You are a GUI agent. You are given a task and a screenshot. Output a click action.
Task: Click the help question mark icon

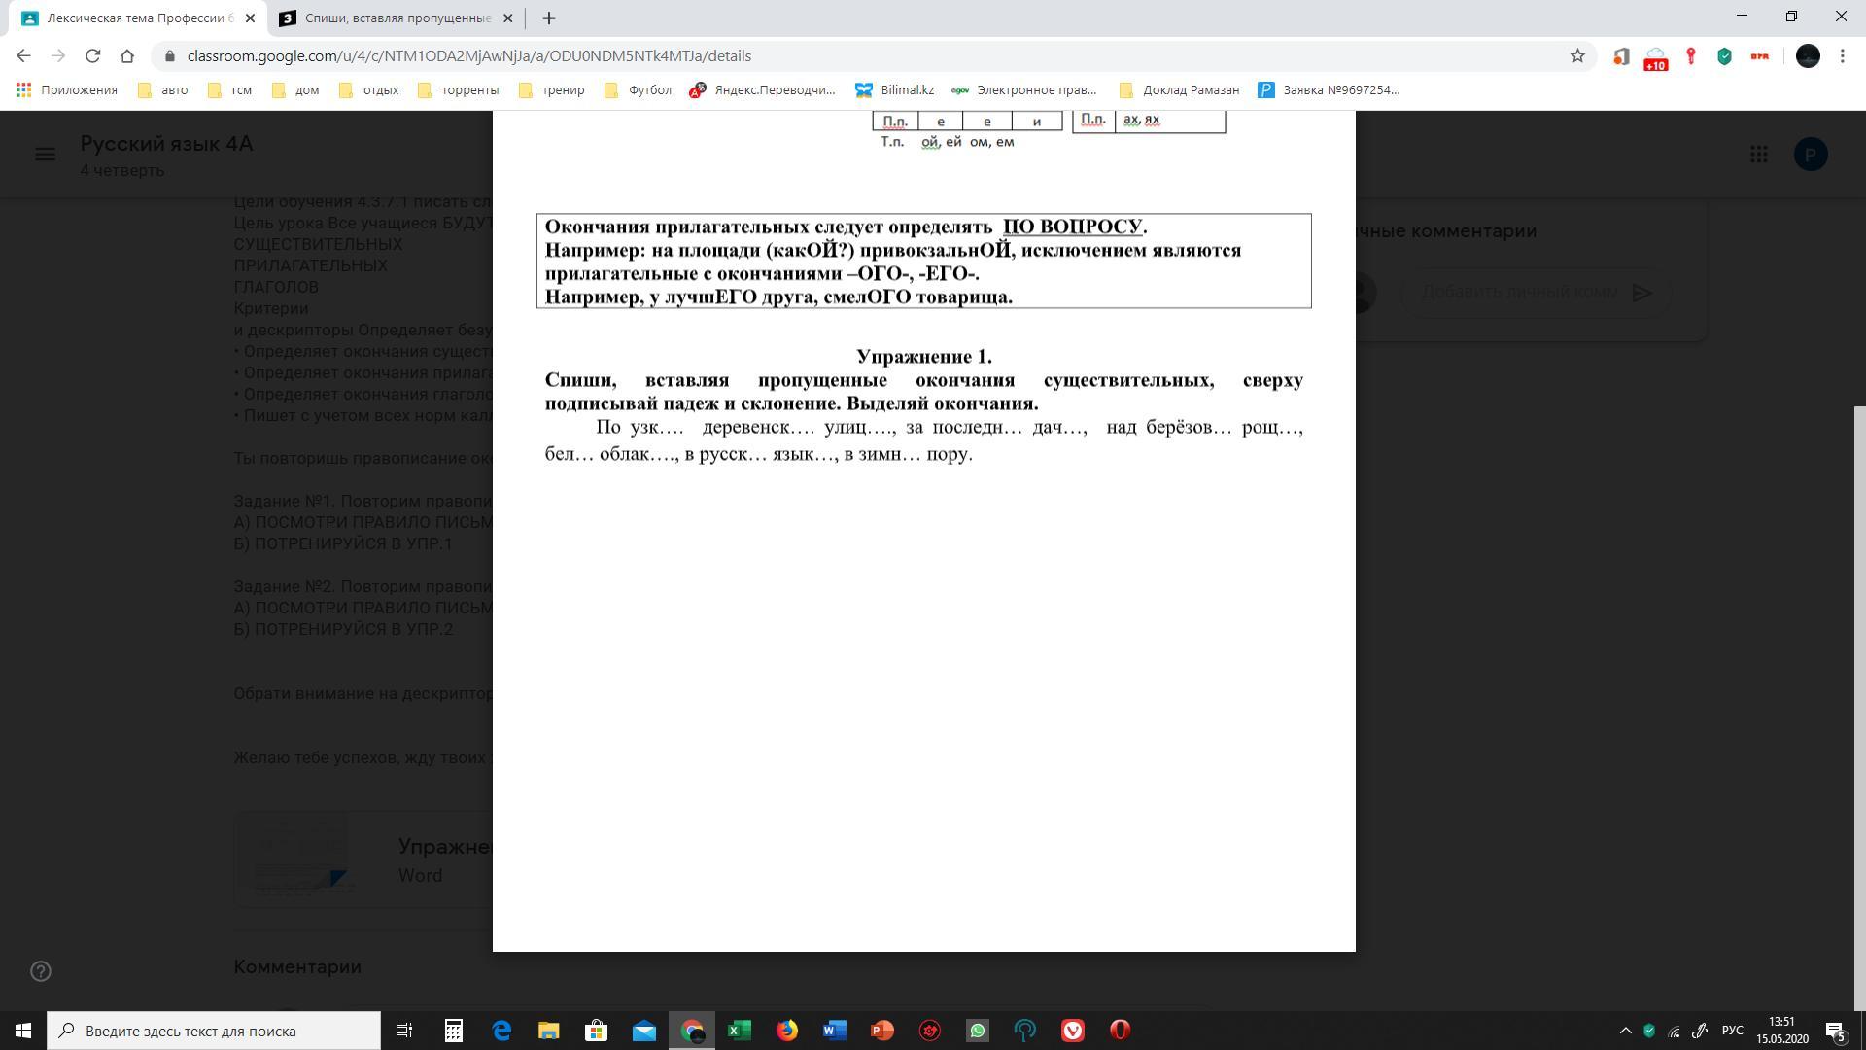[x=41, y=971]
